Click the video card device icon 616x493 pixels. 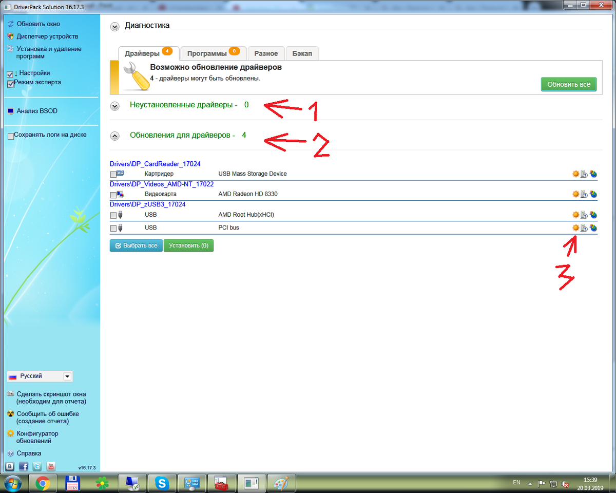(121, 195)
